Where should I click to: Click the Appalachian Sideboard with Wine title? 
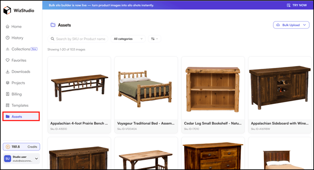pyautogui.click(x=280, y=123)
